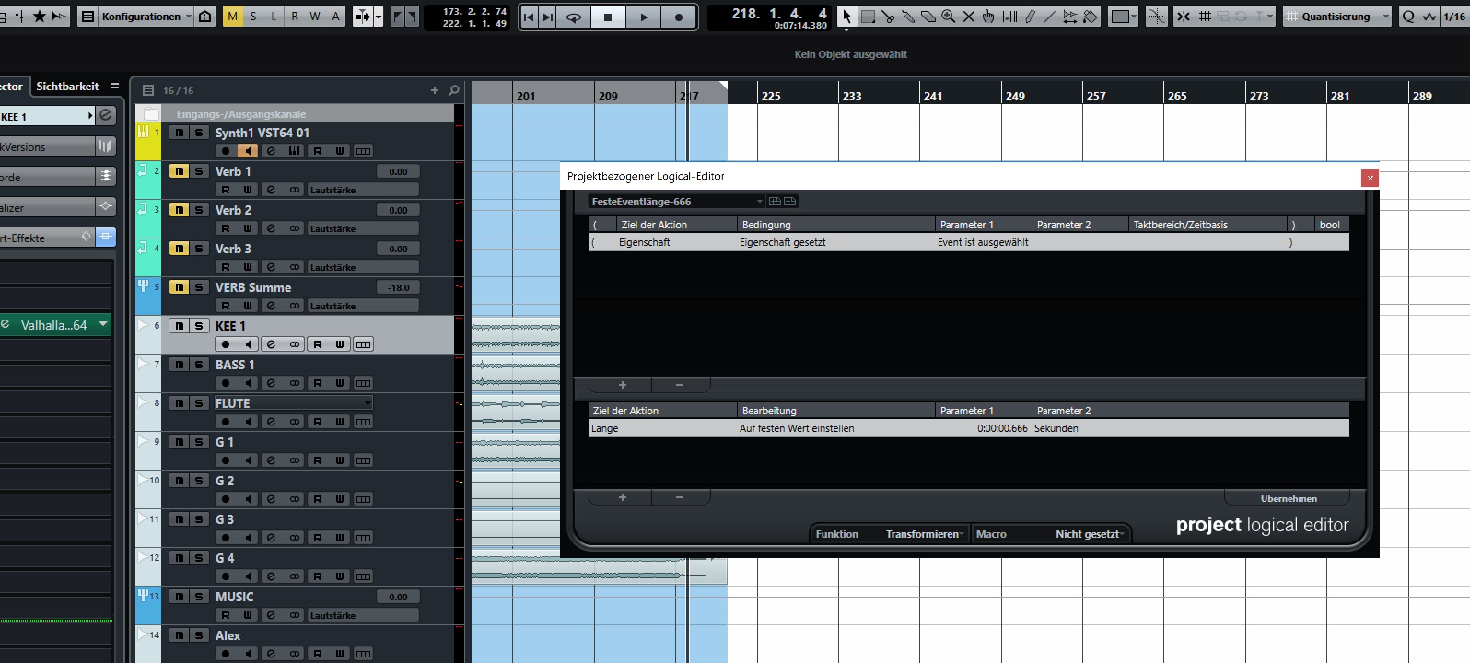This screenshot has height=663, width=1470.
Task: Toggle global Write automation W button
Action: tap(315, 17)
